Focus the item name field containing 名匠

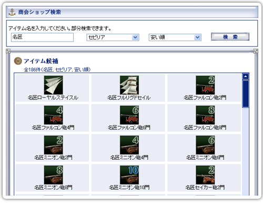point(42,37)
